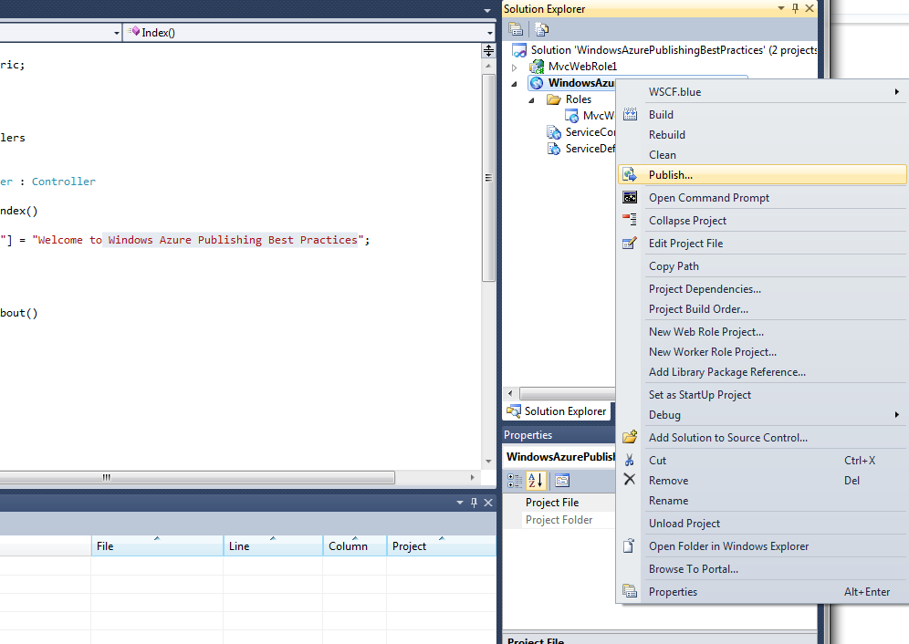Select the MvcWebRole1 project

click(582, 66)
